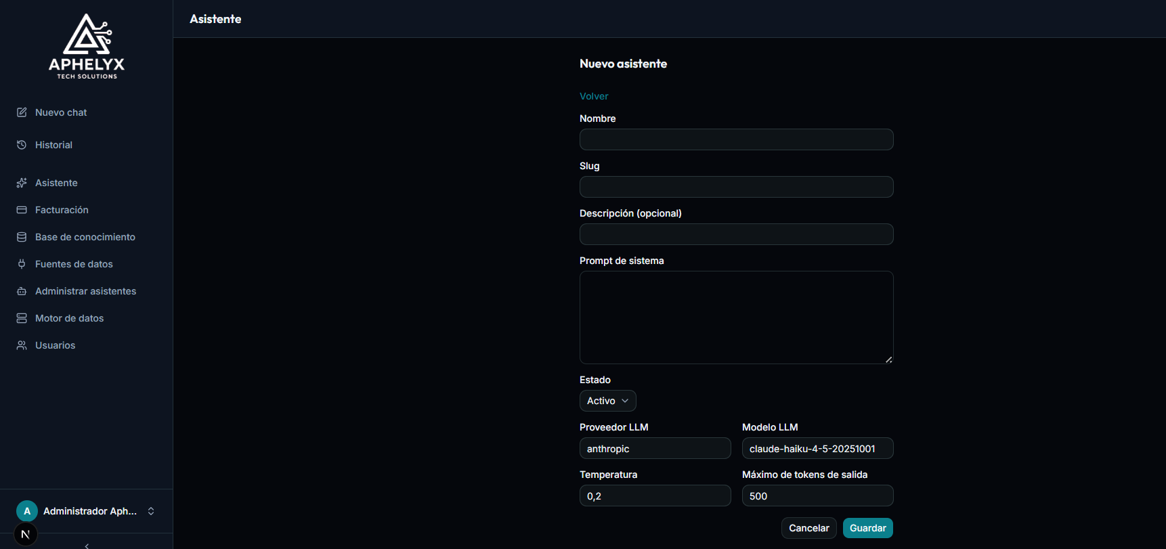Save with the Guardar button
Image resolution: width=1166 pixels, height=549 pixels.
868,528
